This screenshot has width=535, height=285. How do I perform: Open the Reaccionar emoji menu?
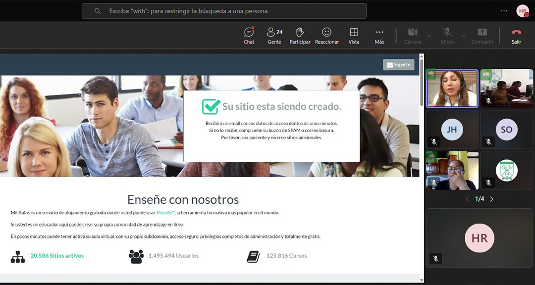(x=326, y=35)
